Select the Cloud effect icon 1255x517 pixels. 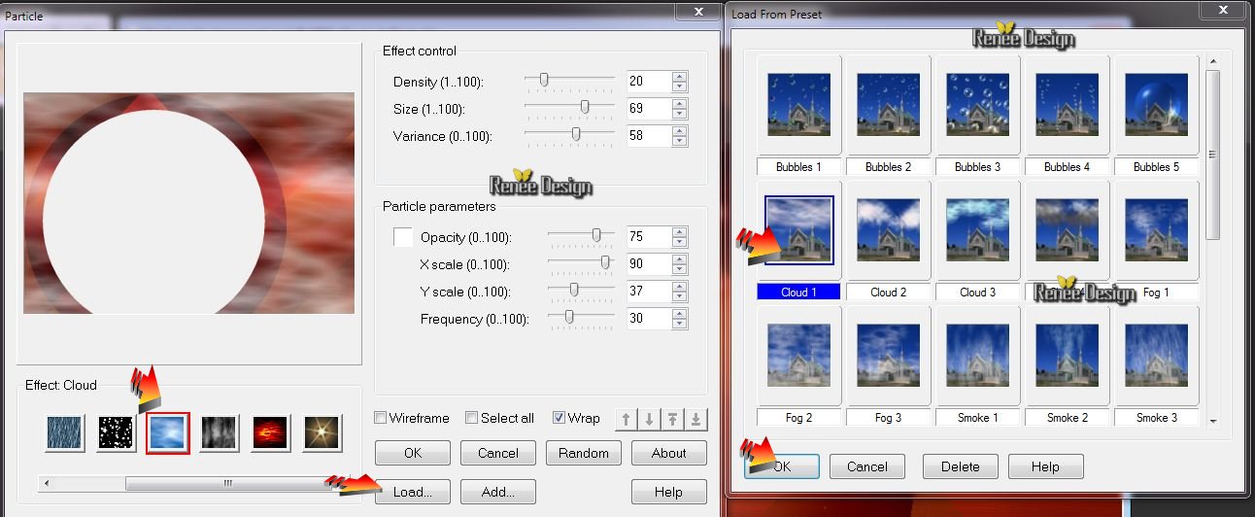click(167, 433)
